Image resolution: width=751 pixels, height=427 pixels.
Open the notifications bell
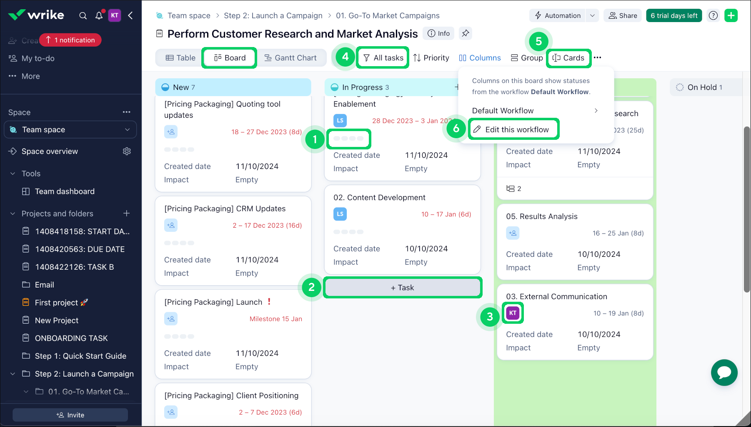(x=99, y=16)
